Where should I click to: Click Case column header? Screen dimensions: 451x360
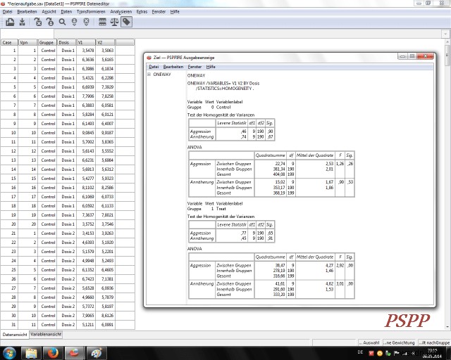click(9, 42)
